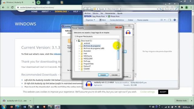Select the ProgramData folder

pos(89,64)
